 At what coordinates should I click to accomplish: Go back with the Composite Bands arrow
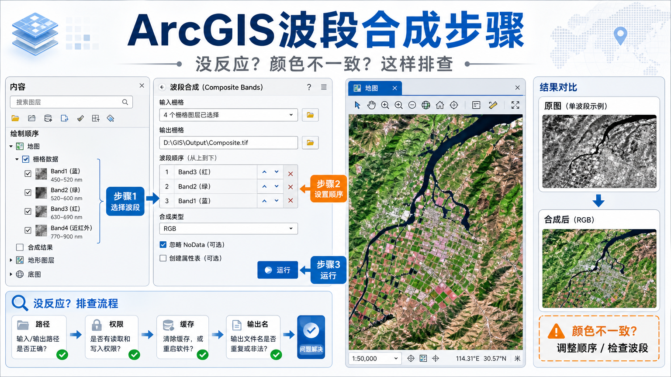tap(162, 87)
